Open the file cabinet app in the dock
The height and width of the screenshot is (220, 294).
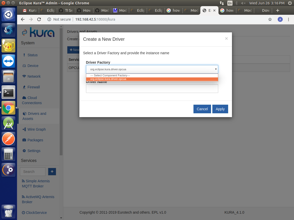(8, 77)
